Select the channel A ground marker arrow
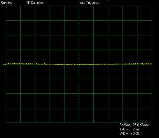This screenshot has height=138, width=159. pyautogui.click(x=4, y=64)
